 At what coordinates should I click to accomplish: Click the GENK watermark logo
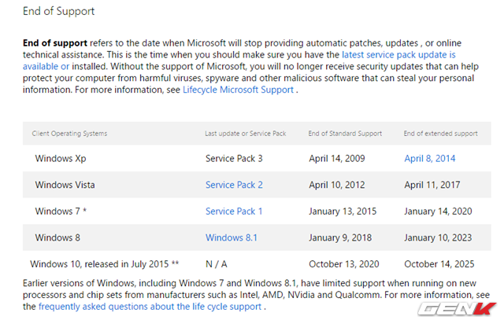(457, 309)
